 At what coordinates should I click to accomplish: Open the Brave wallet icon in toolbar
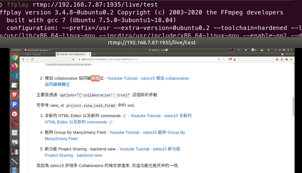tap(282, 60)
